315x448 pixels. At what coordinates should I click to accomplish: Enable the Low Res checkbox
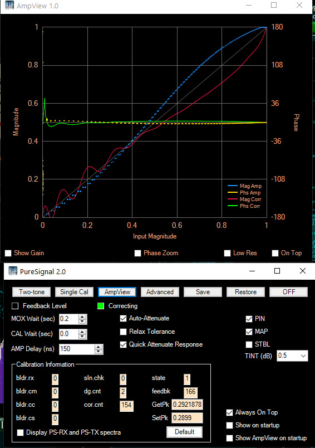tap(228, 253)
